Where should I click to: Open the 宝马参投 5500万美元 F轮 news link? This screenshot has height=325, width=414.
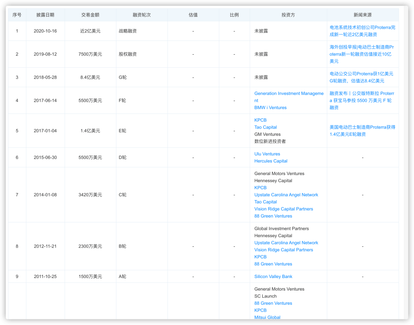(362, 100)
